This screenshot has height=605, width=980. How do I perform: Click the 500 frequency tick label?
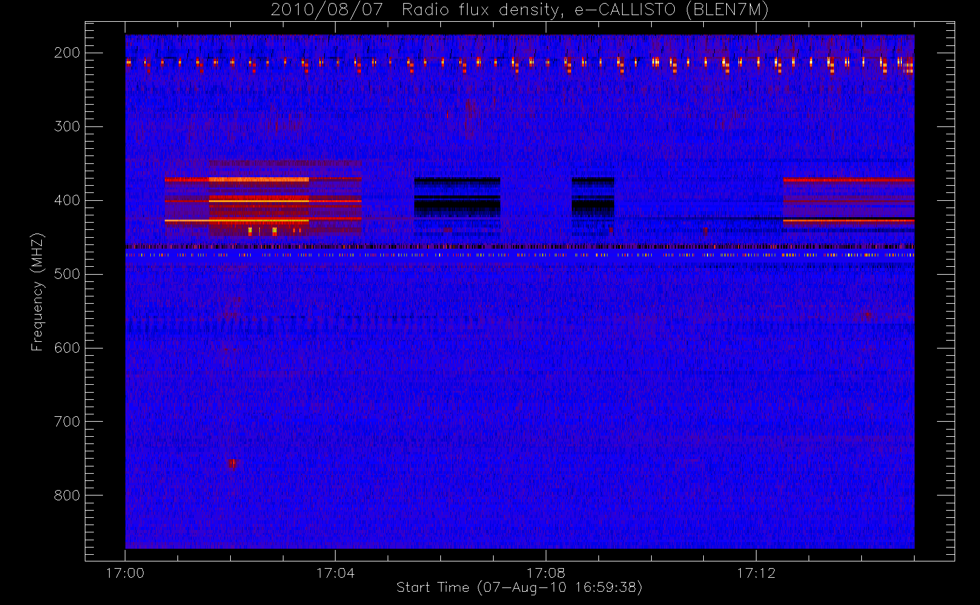67,274
